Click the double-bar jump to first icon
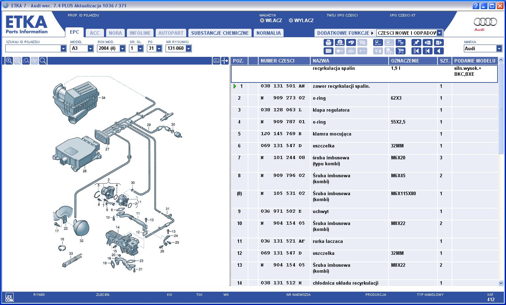Viewport: 506px width, 305px height. [x=416, y=51]
